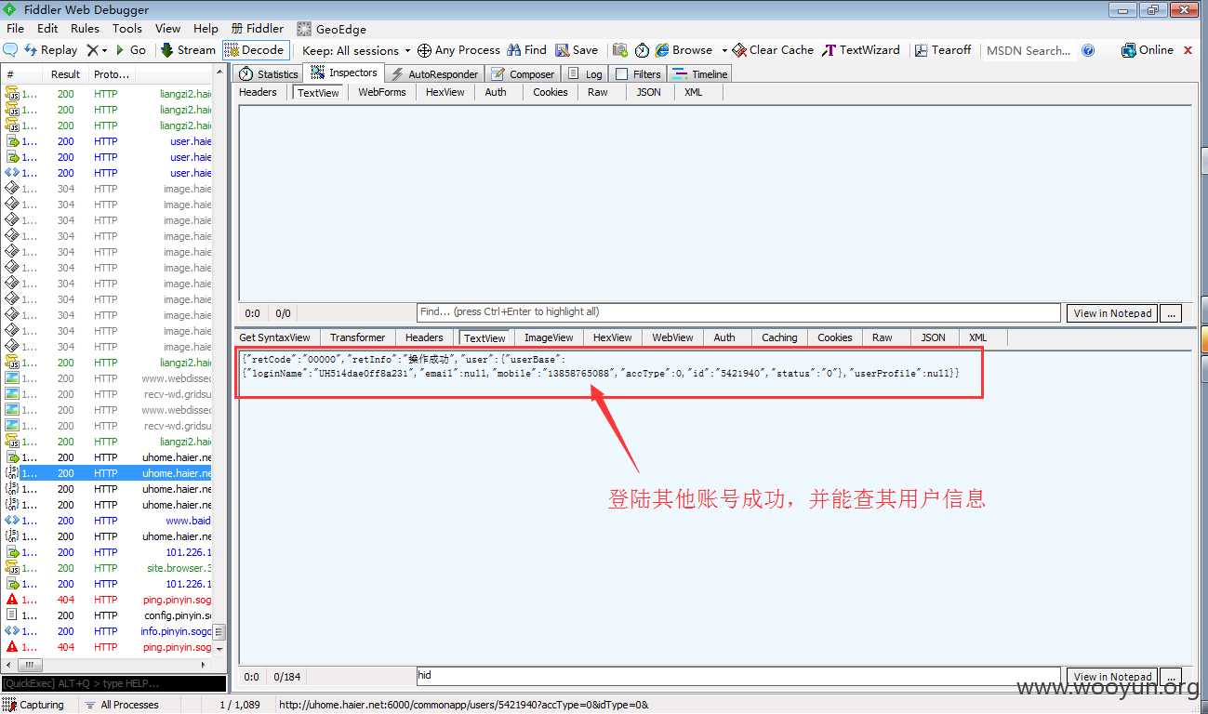This screenshot has height=714, width=1208.
Task: Open the Browse dropdown arrow
Action: (724, 50)
